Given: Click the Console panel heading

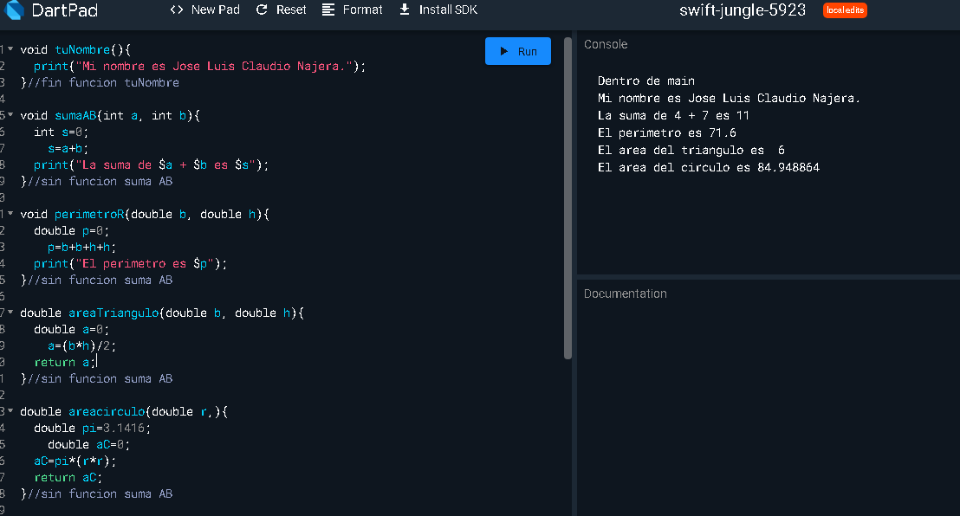Looking at the screenshot, I should pyautogui.click(x=606, y=44).
